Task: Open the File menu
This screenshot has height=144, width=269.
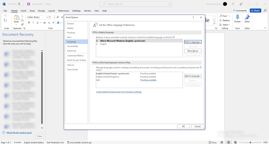Action: click(5, 11)
